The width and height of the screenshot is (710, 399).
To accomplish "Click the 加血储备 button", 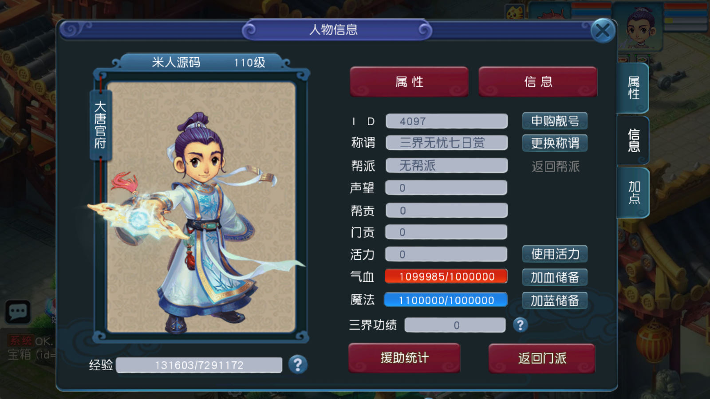I will [x=555, y=277].
